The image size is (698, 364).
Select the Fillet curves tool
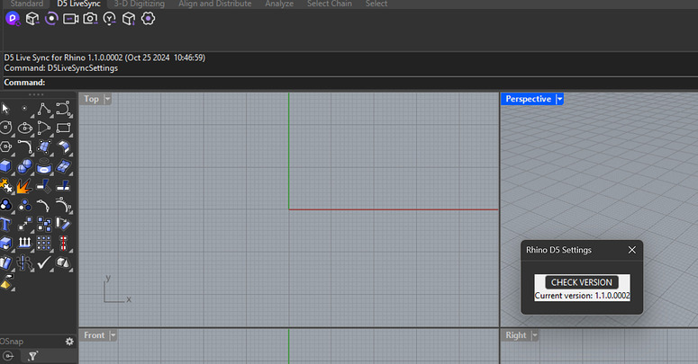pos(25,147)
